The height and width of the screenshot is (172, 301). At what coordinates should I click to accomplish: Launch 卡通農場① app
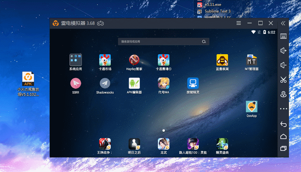pos(164,60)
